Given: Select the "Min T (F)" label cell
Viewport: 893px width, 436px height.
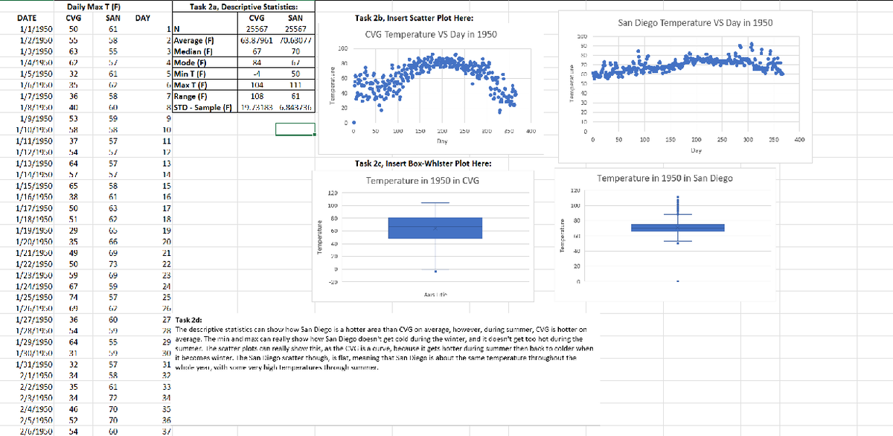Looking at the screenshot, I should tap(203, 73).
